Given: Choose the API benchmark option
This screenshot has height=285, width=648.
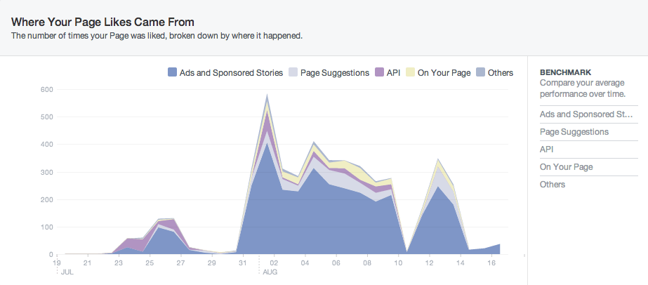Looking at the screenshot, I should (x=548, y=150).
